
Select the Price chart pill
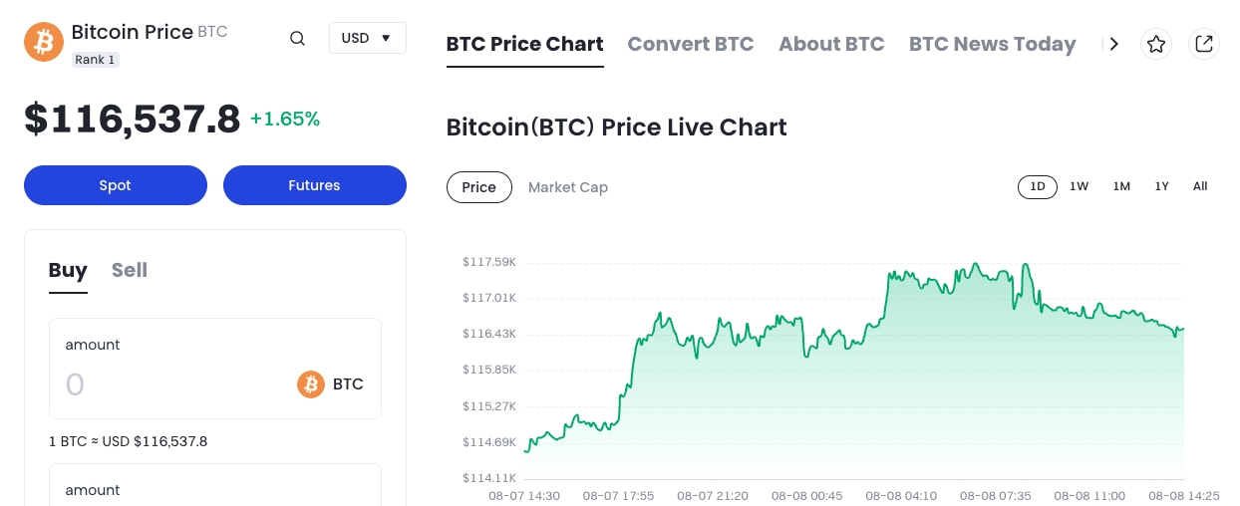[479, 187]
